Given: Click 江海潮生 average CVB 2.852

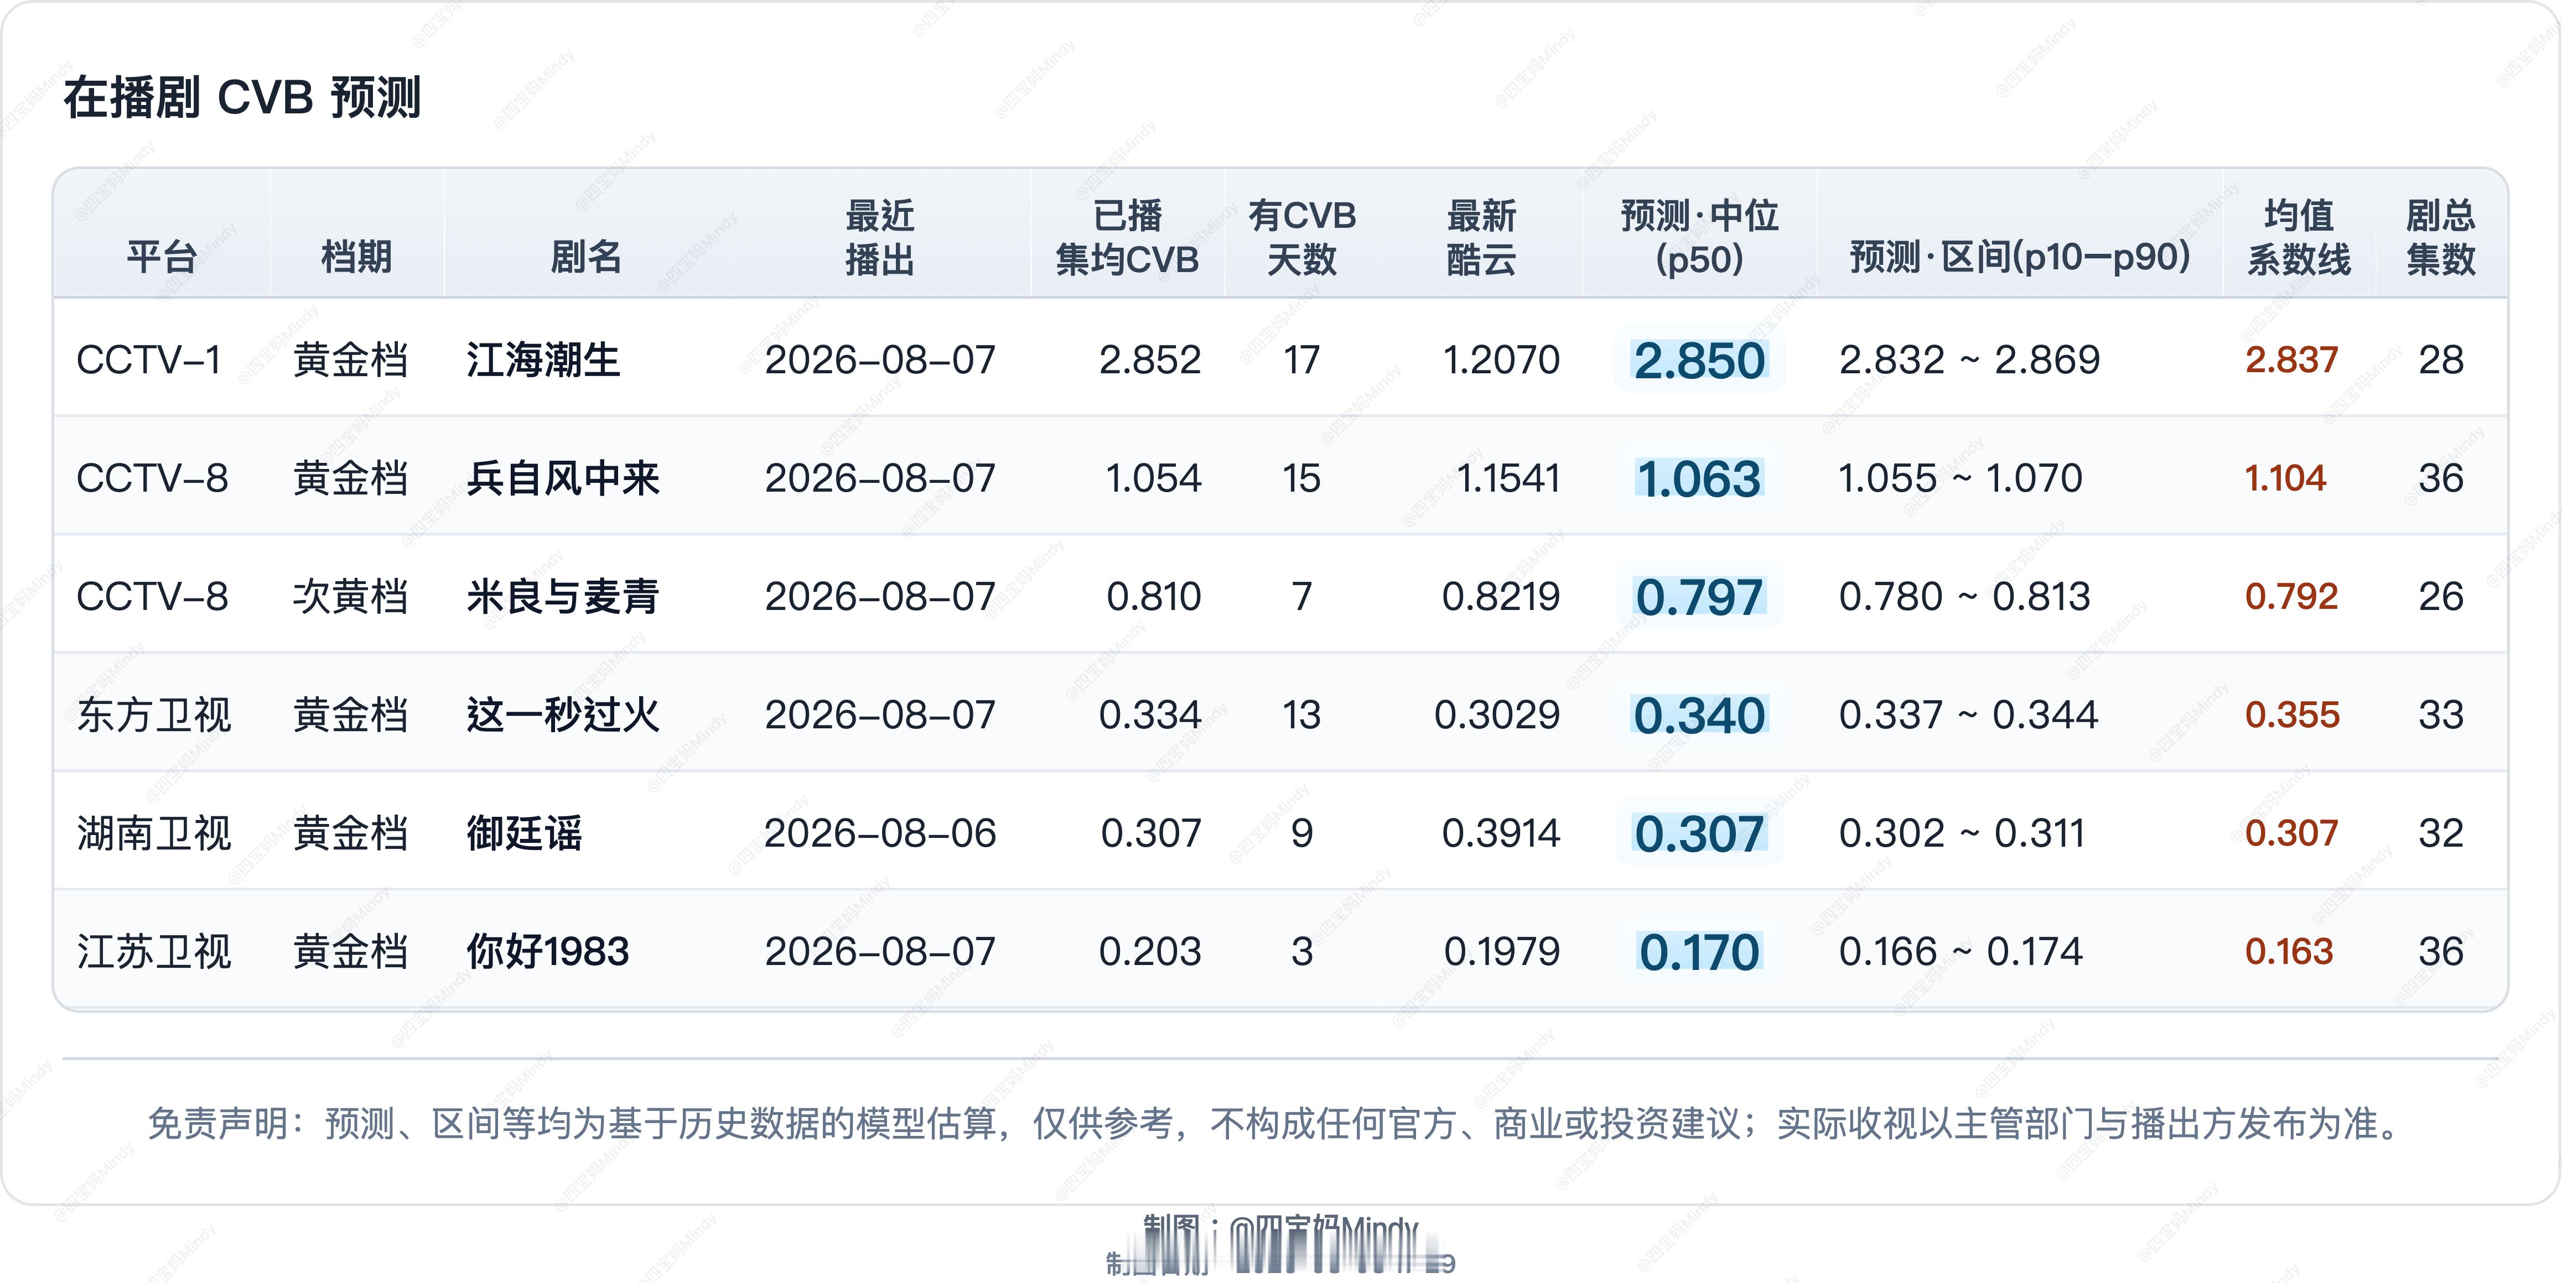Looking at the screenshot, I should [1150, 360].
